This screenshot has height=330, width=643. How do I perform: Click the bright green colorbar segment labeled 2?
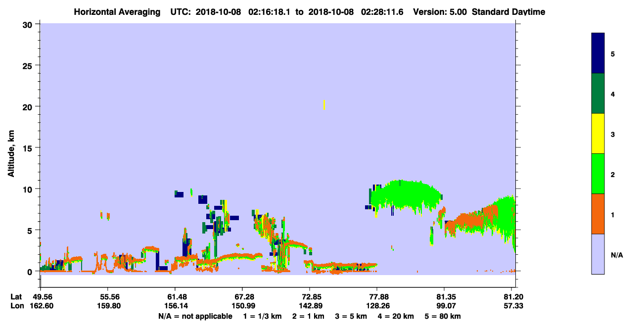(598, 173)
